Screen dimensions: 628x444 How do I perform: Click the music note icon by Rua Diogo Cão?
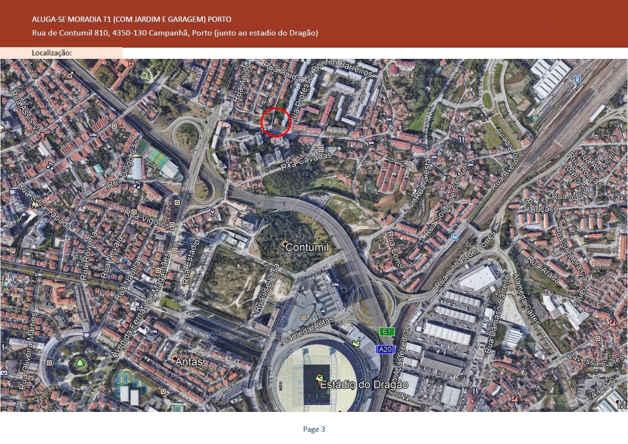point(137,184)
